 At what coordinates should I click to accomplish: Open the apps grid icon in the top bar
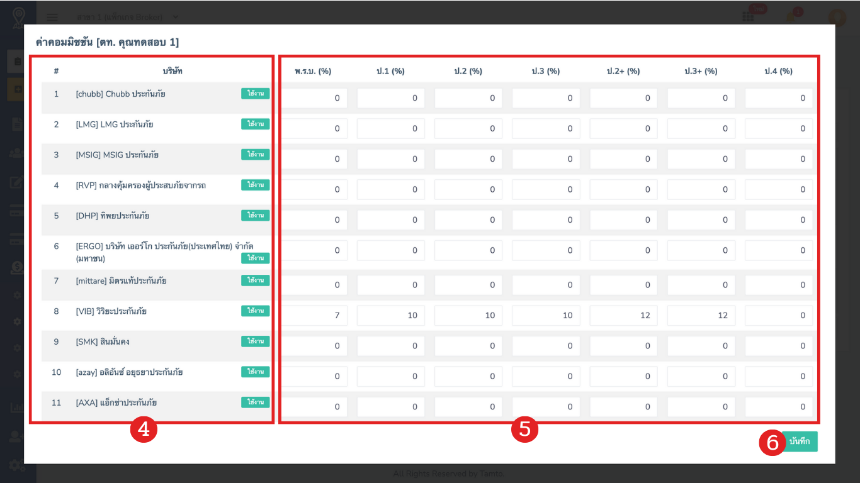pos(748,17)
